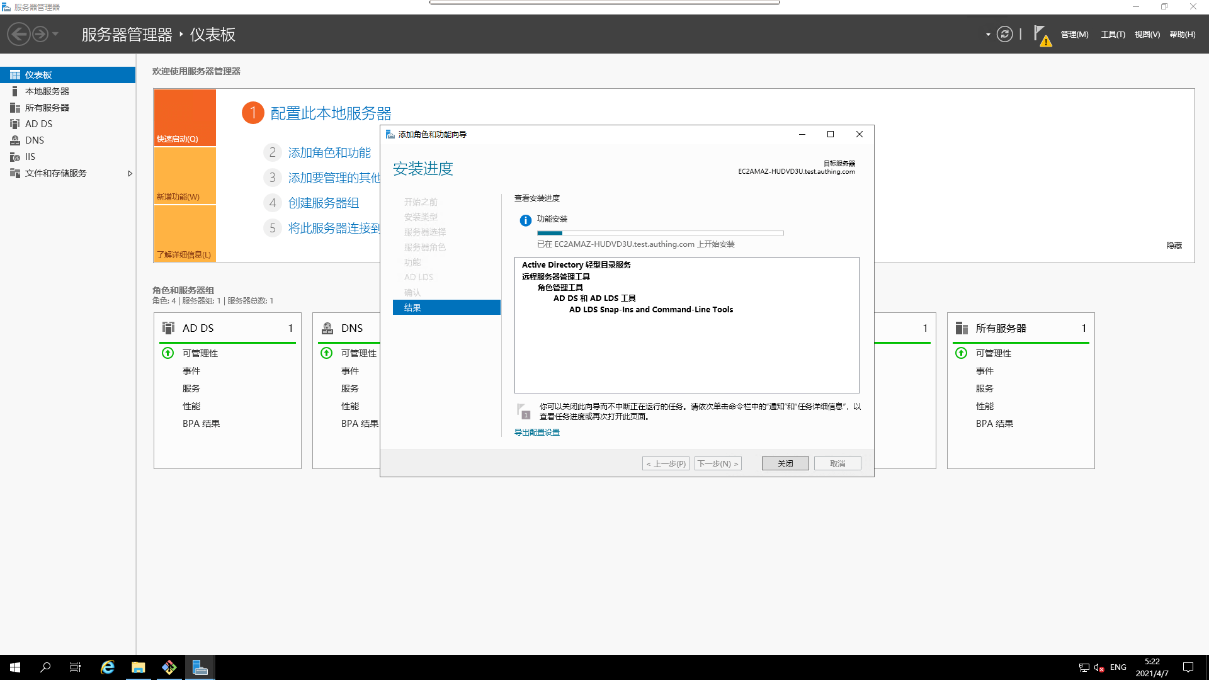Click the 隐藏 link in the welcome panel
Viewport: 1209px width, 680px height.
[1174, 246]
